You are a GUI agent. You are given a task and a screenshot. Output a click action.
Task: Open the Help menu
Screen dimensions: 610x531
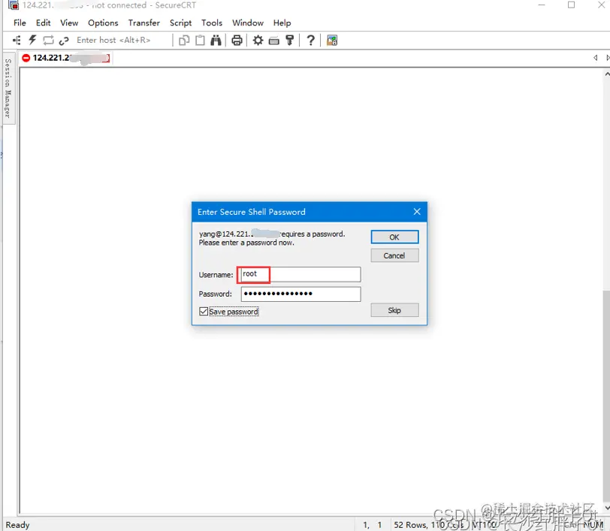(x=282, y=23)
